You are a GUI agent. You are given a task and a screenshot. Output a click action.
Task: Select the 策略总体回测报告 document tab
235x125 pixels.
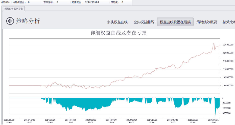pyautogui.click(x=14, y=9)
